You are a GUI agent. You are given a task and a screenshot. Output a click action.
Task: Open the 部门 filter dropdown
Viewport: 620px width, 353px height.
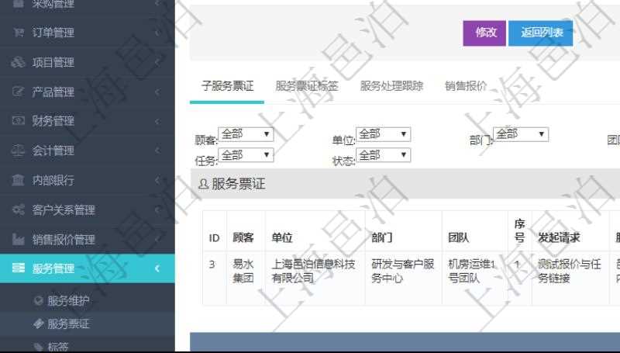pyautogui.click(x=521, y=134)
